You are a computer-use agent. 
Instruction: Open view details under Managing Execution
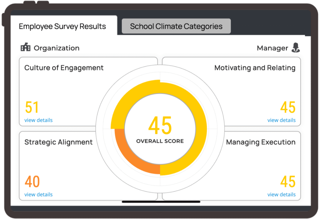pyautogui.click(x=281, y=194)
